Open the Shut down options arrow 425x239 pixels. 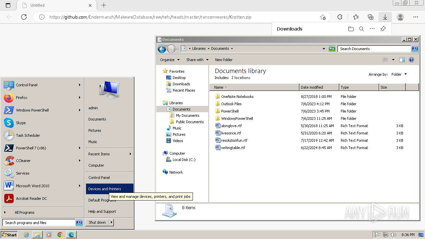pyautogui.click(x=112, y=222)
